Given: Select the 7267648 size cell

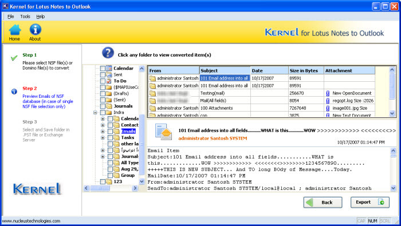Looking at the screenshot, I should (x=306, y=108).
